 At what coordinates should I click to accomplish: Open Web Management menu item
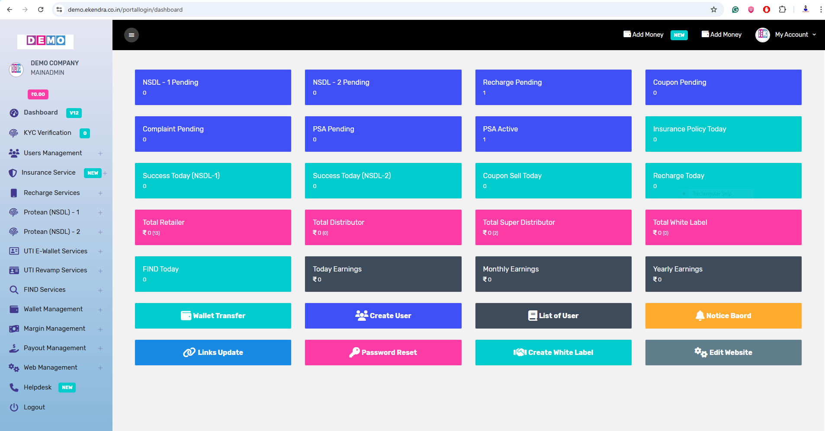[x=51, y=367]
